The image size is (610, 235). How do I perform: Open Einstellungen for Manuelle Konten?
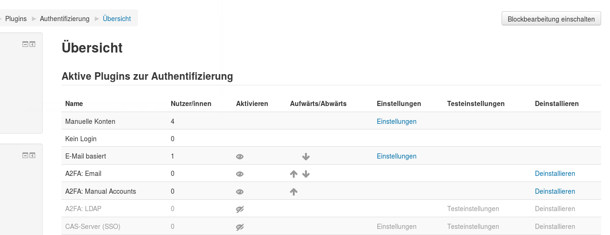coord(396,121)
